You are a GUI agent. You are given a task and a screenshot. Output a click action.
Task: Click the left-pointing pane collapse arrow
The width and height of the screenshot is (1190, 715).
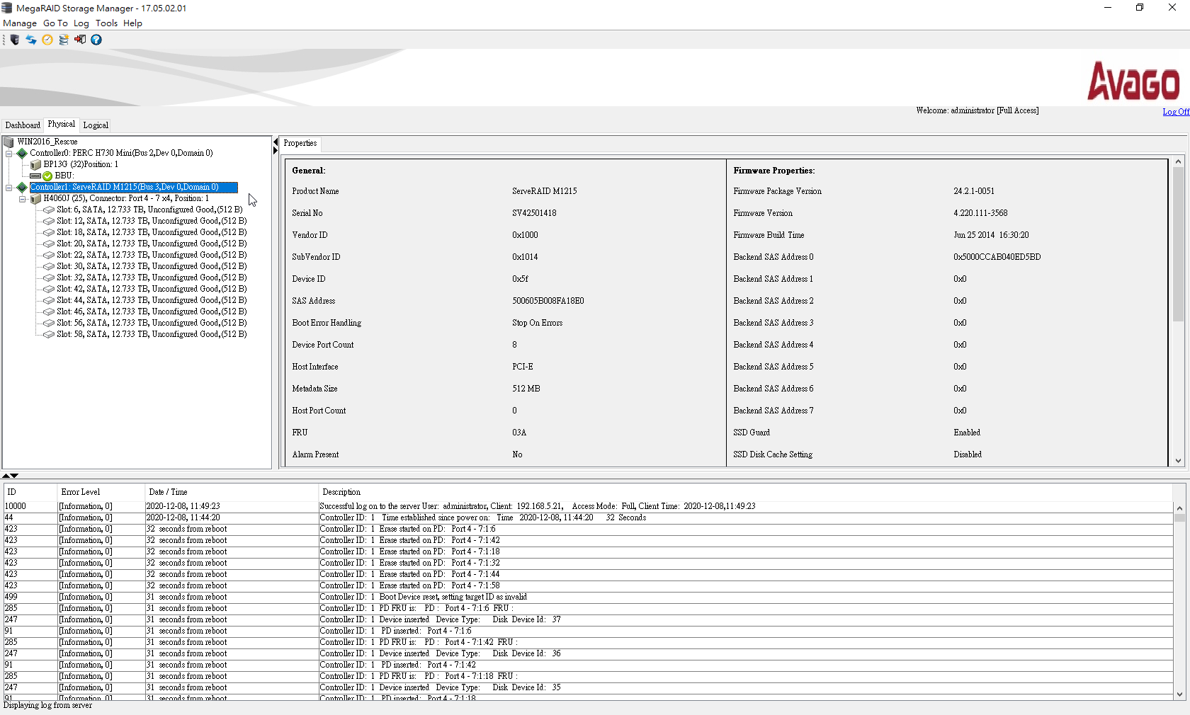click(x=276, y=142)
